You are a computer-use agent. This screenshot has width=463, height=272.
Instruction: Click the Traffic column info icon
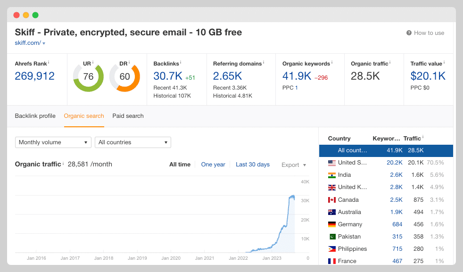(423, 137)
